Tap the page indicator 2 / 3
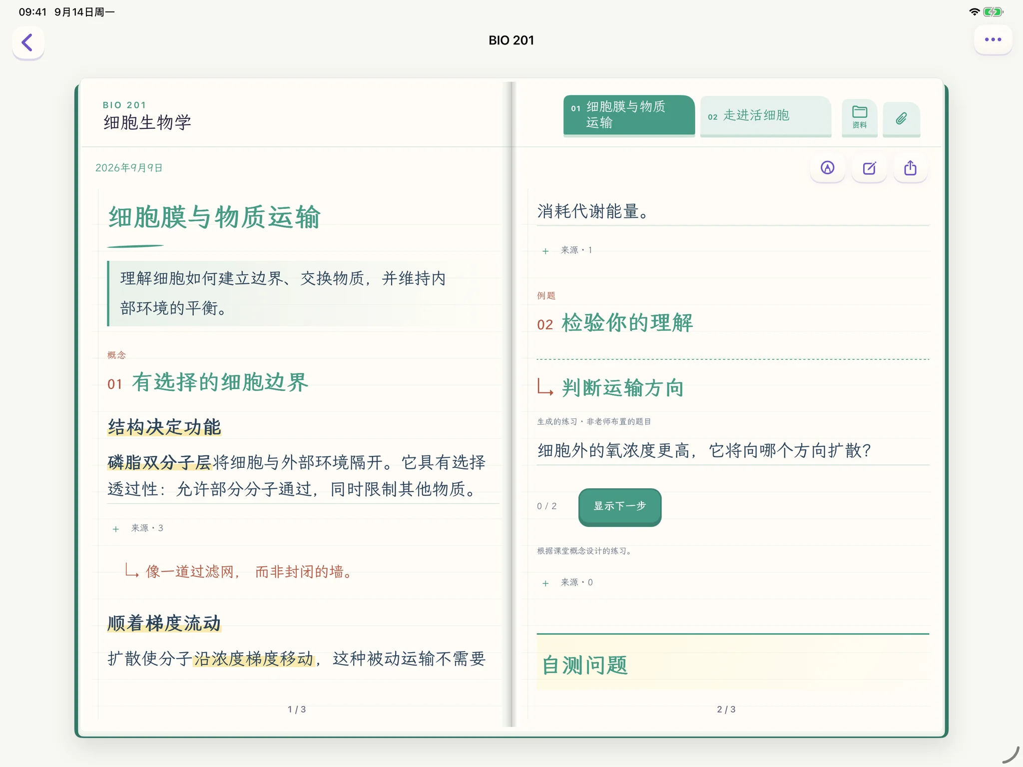The height and width of the screenshot is (767, 1023). click(726, 709)
